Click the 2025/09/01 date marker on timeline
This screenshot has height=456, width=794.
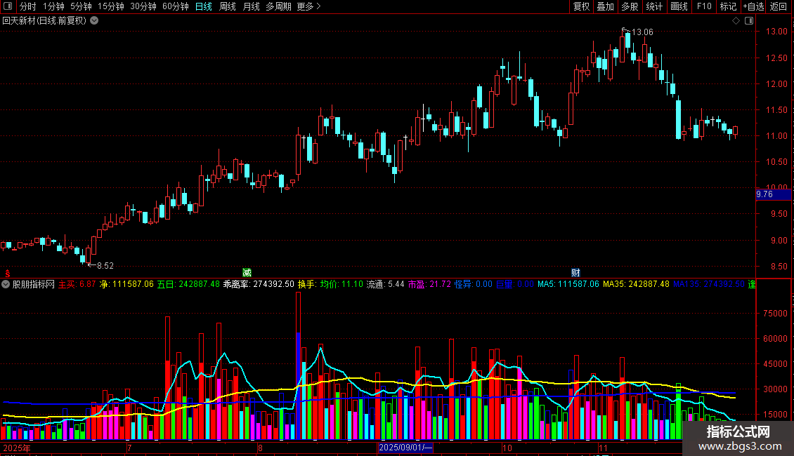pos(405,448)
